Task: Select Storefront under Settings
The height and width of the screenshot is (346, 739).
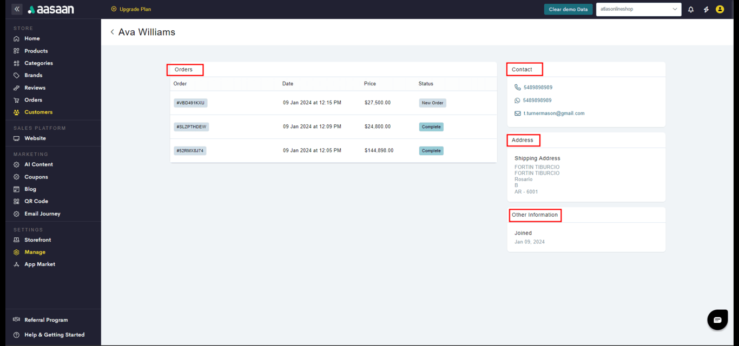Action: pyautogui.click(x=37, y=240)
